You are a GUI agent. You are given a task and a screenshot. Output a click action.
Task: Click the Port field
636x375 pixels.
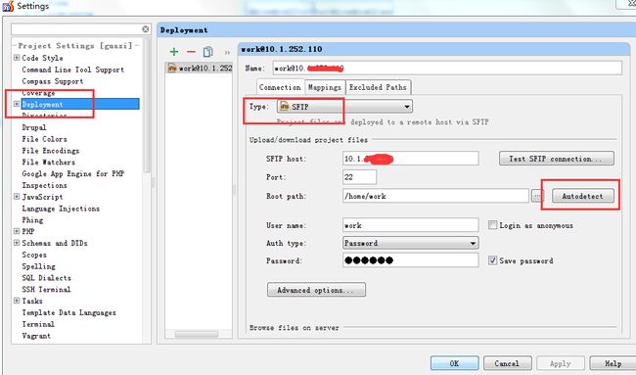(359, 177)
